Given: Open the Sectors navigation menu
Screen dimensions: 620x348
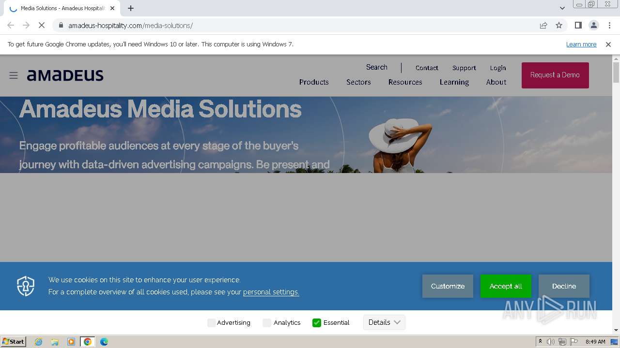Looking at the screenshot, I should click(x=358, y=82).
